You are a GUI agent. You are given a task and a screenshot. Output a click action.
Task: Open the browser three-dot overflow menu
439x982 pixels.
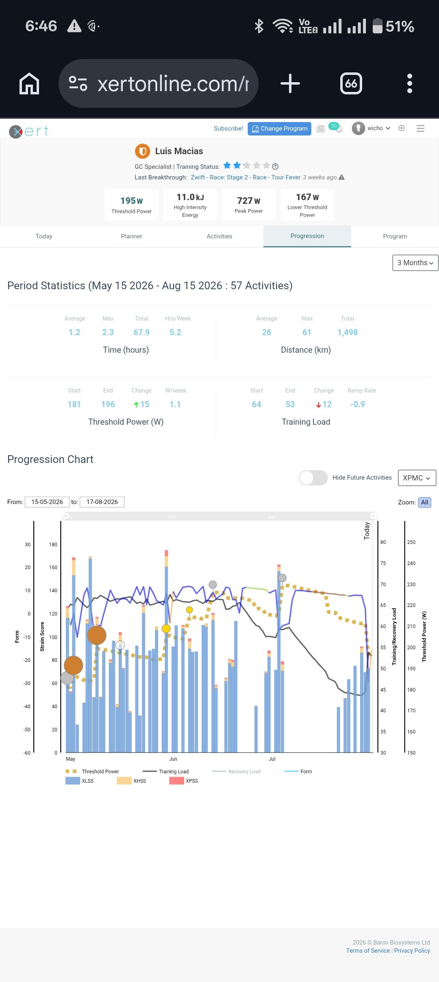410,83
